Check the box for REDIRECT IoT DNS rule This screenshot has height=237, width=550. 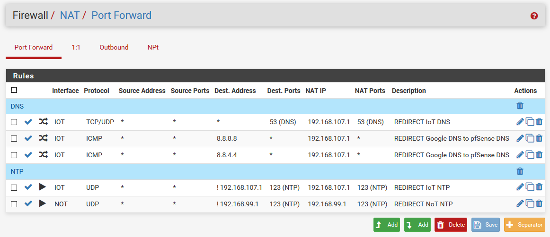pos(14,122)
